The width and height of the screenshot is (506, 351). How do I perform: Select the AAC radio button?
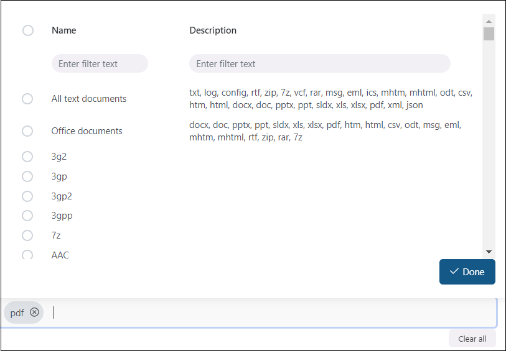[27, 255]
